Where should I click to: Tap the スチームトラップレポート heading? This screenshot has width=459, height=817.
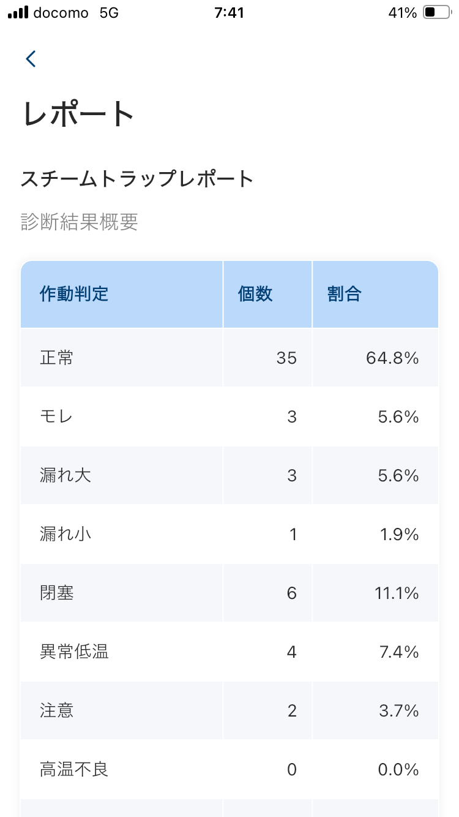click(137, 178)
